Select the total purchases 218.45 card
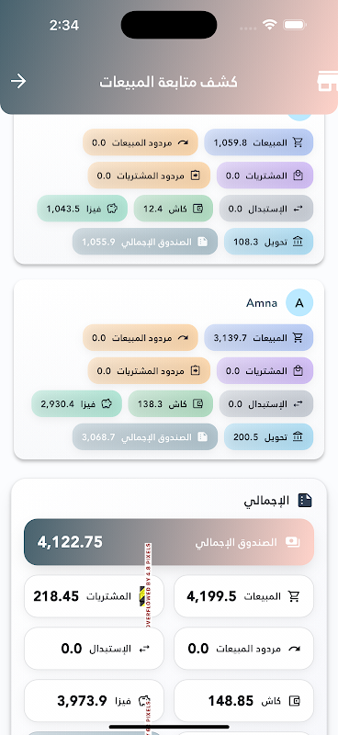 pyautogui.click(x=94, y=596)
